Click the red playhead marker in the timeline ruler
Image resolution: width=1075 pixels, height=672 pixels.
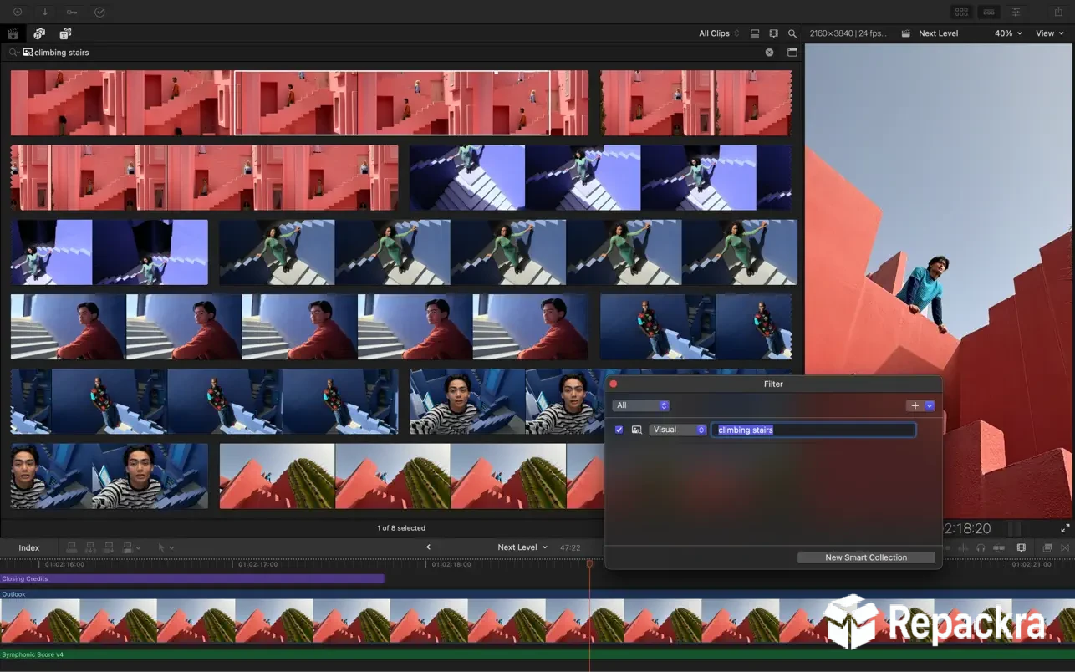point(589,563)
